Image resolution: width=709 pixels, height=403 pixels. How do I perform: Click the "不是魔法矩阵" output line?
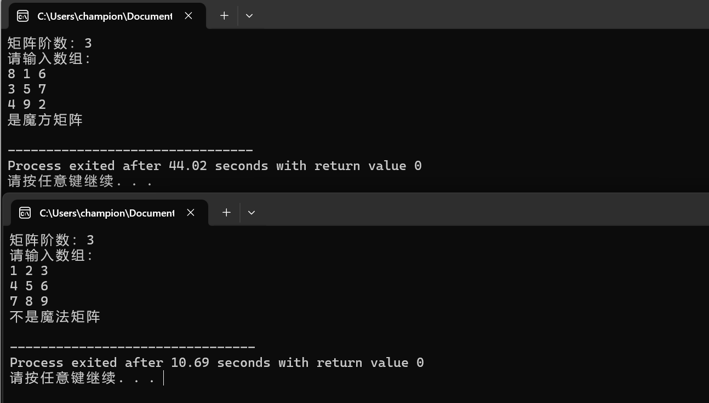tap(55, 317)
